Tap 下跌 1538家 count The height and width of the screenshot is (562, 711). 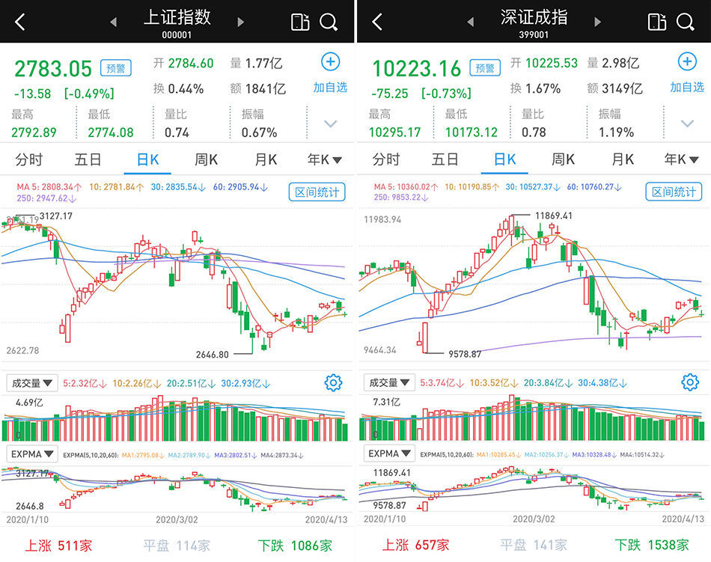pyautogui.click(x=652, y=546)
